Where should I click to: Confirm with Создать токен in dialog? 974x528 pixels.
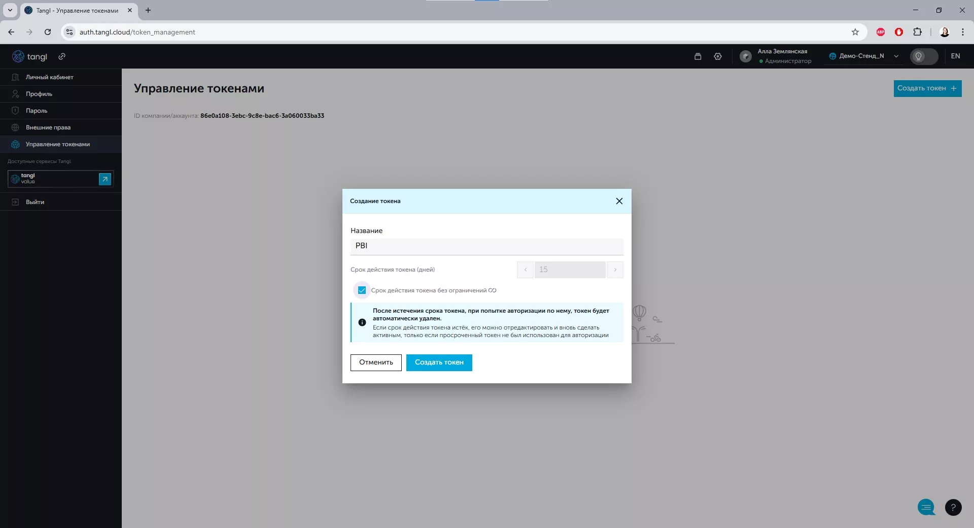tap(439, 362)
